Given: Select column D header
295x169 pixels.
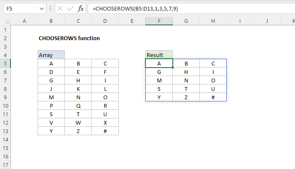Looking at the screenshot, I should (x=105, y=21).
